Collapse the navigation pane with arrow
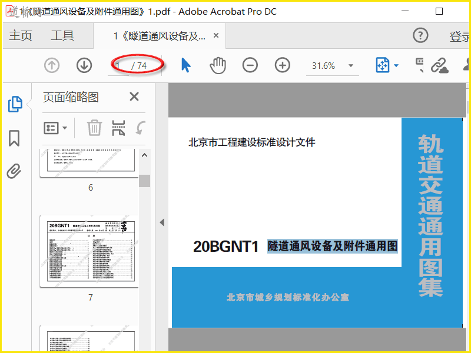471x353 pixels. click(162, 222)
